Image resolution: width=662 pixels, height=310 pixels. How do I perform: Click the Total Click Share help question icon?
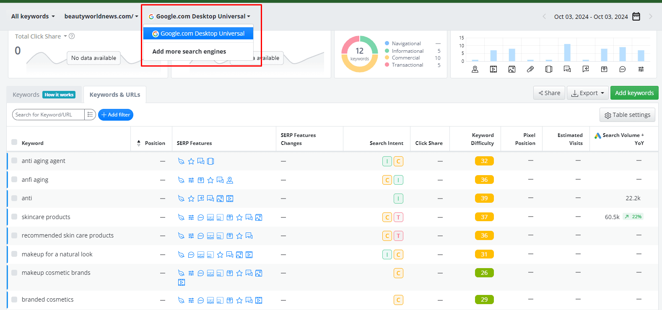pyautogui.click(x=72, y=36)
